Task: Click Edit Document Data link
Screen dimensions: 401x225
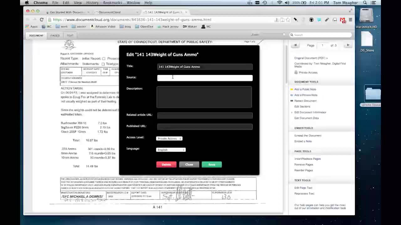Action: [306, 118]
